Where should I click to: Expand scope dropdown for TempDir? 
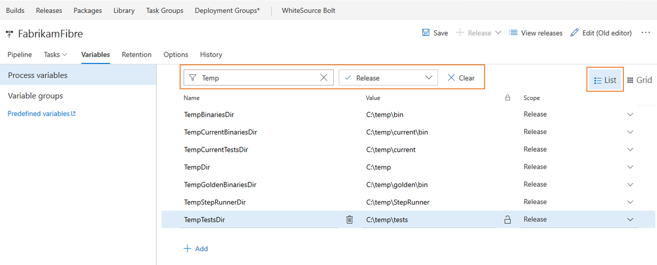(x=631, y=167)
